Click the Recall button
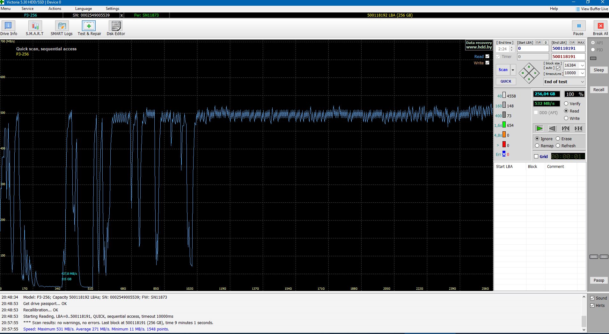 pyautogui.click(x=598, y=90)
